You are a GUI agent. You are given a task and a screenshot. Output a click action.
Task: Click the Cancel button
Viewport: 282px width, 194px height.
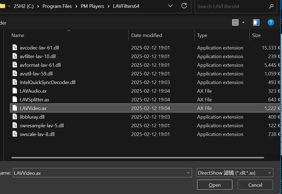point(255,185)
